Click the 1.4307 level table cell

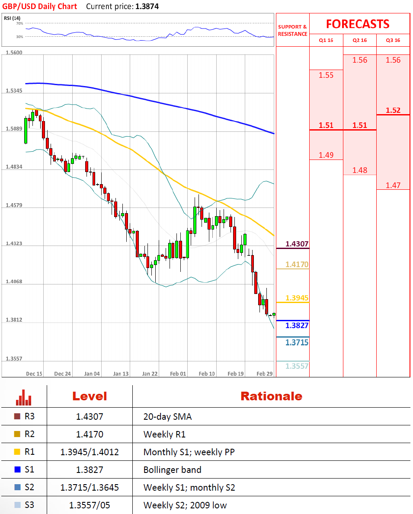pos(90,417)
